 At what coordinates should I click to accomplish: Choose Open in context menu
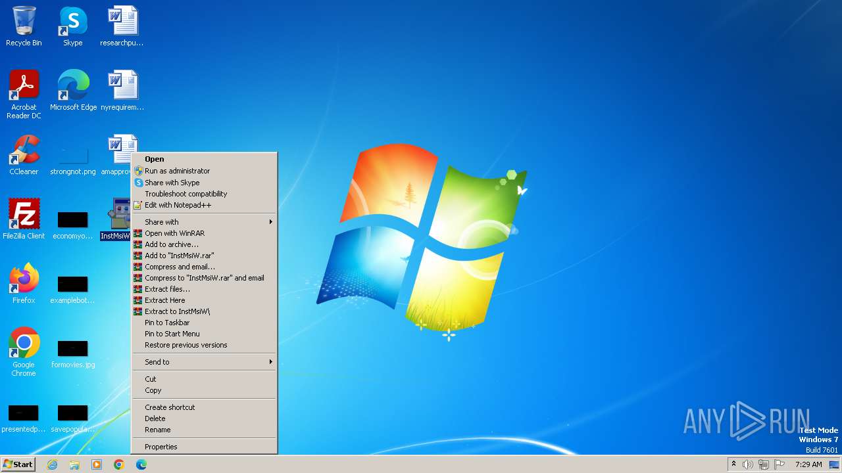[x=205, y=159]
